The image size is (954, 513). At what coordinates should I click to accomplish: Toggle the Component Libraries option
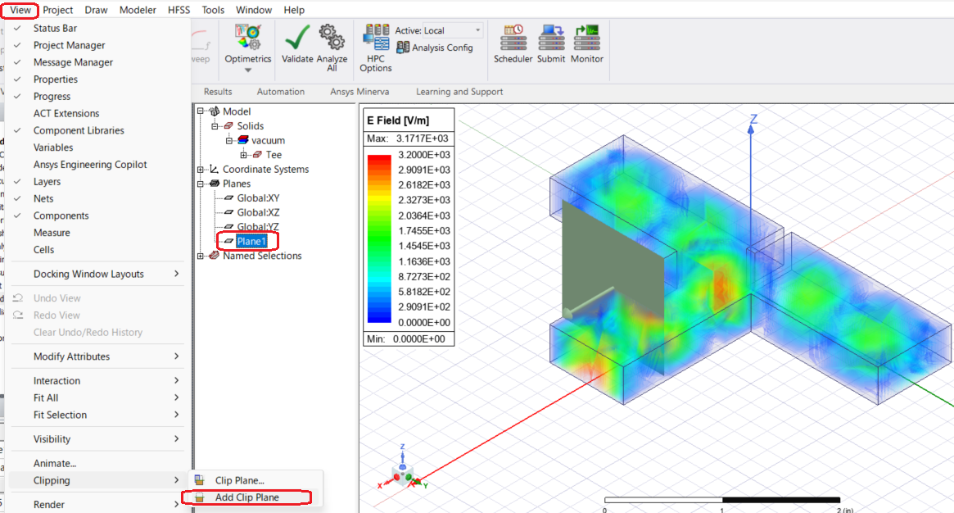click(79, 130)
